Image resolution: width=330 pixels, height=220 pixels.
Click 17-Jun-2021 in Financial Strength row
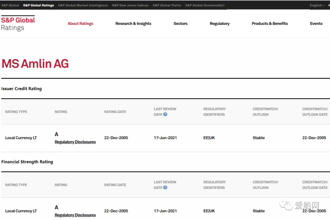pyautogui.click(x=165, y=211)
